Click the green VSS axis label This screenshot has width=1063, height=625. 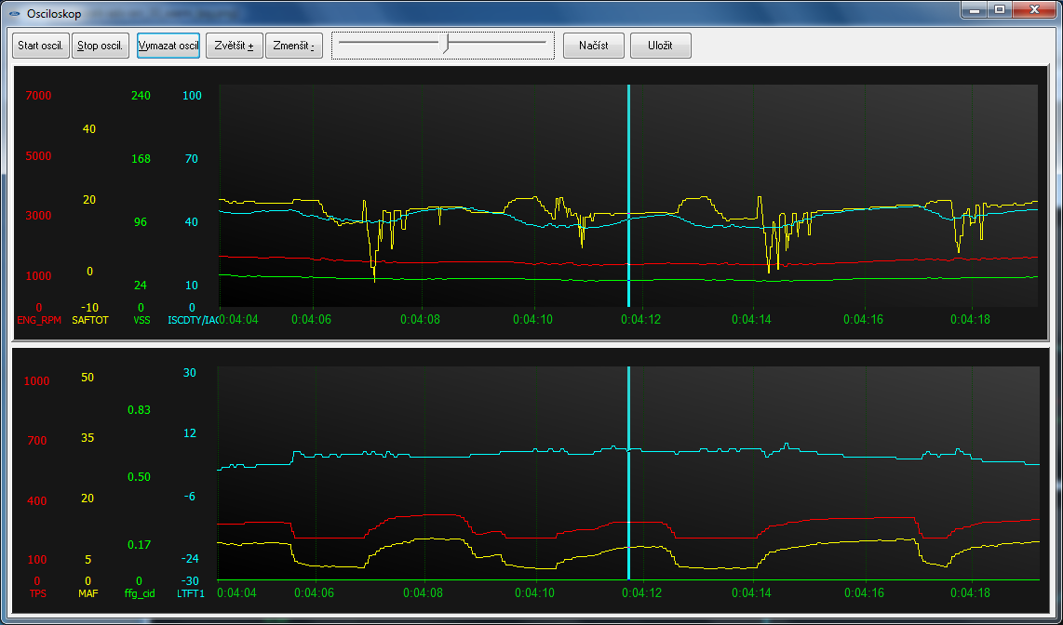pyautogui.click(x=141, y=320)
